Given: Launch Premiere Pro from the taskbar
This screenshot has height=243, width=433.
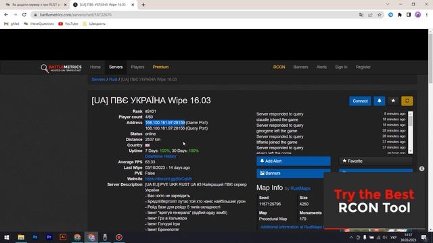Looking at the screenshot, I should 49,237.
